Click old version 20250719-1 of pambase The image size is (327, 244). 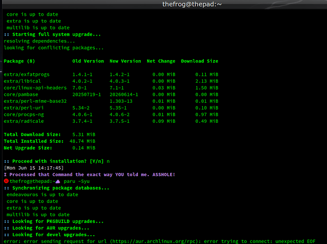[87, 94]
